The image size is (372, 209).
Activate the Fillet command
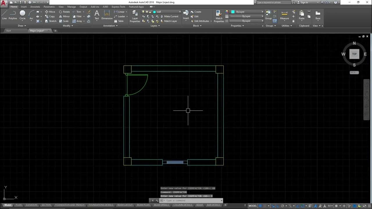[77, 17]
